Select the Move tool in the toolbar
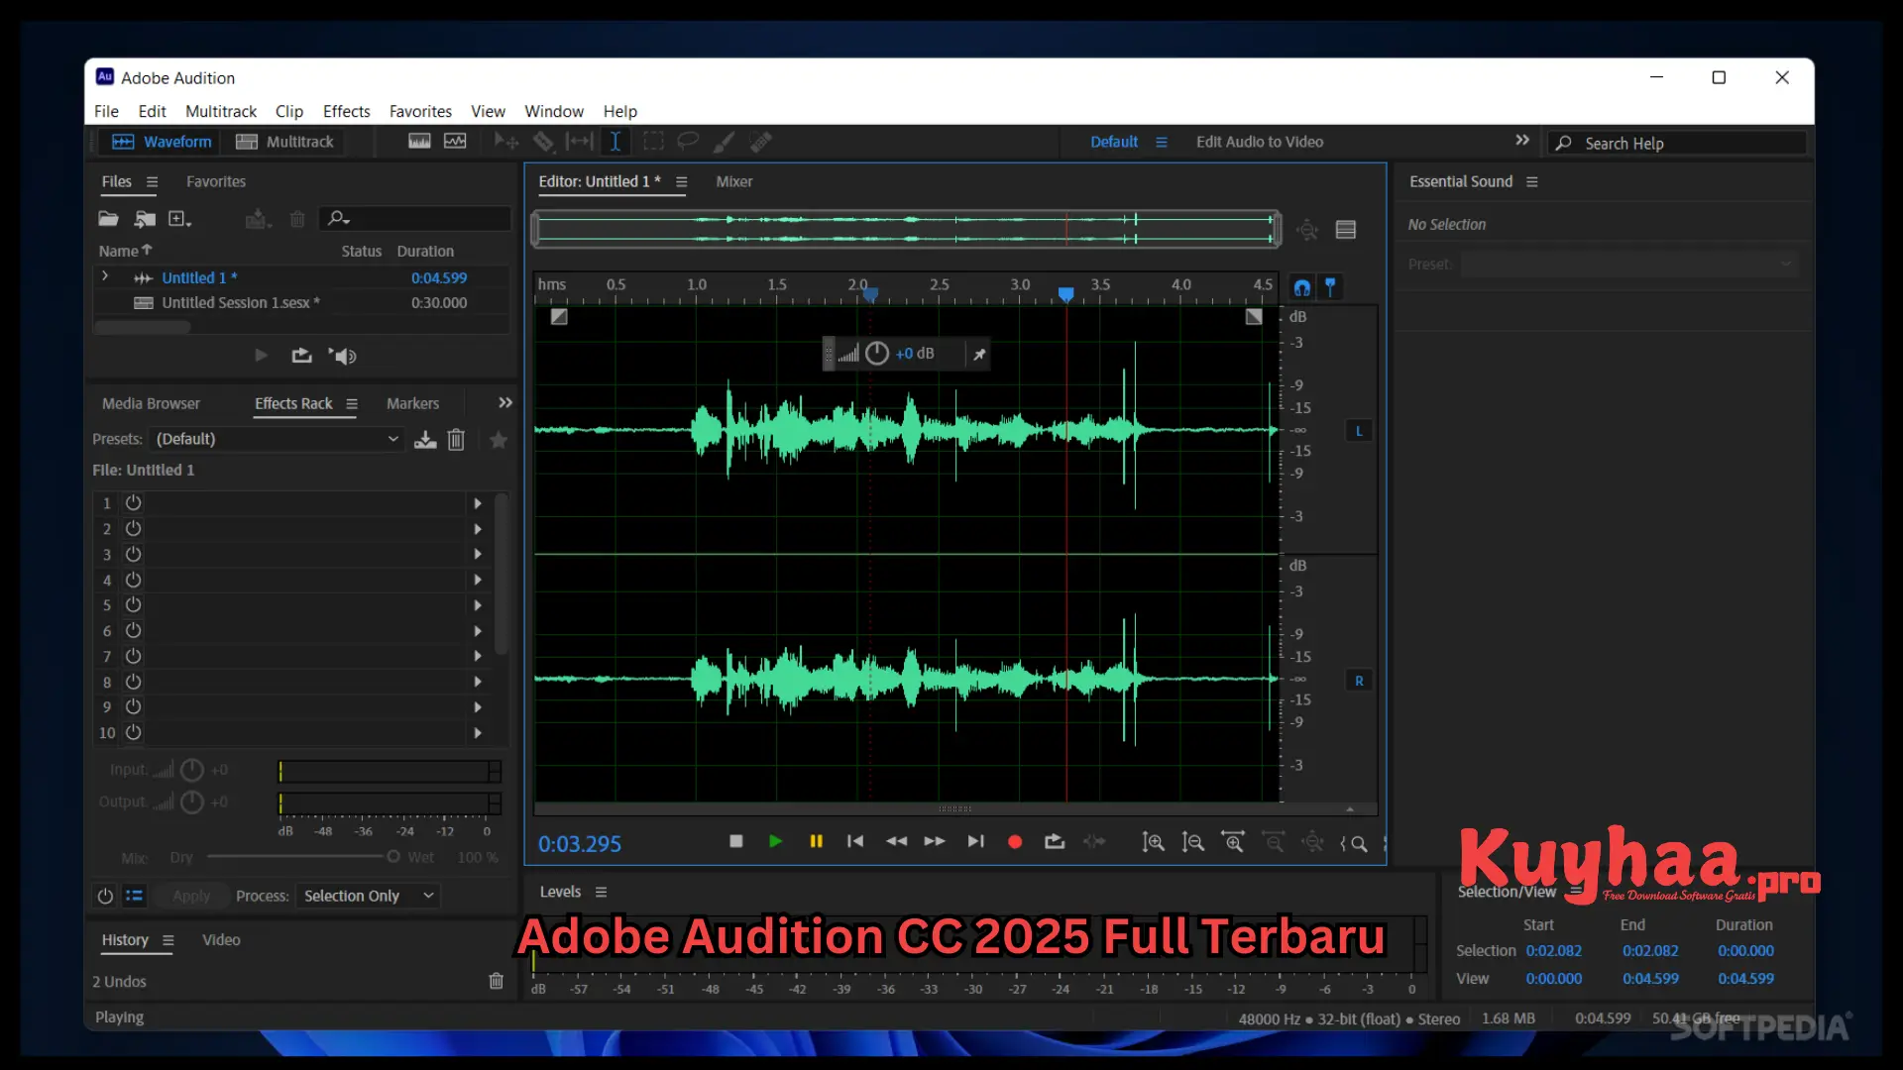The height and width of the screenshot is (1070, 1903). (x=505, y=141)
